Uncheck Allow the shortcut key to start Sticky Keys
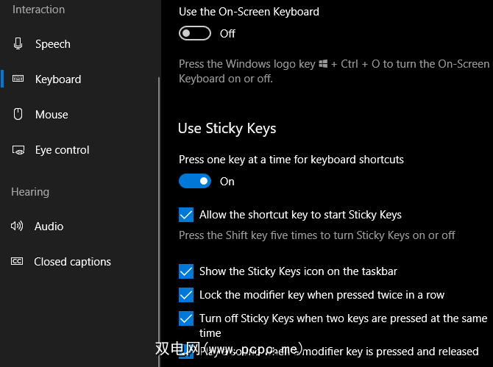493x367 pixels. (x=186, y=215)
